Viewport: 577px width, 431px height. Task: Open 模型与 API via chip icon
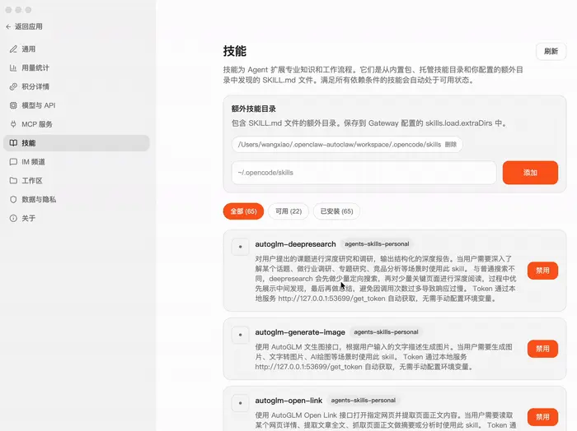(x=13, y=105)
